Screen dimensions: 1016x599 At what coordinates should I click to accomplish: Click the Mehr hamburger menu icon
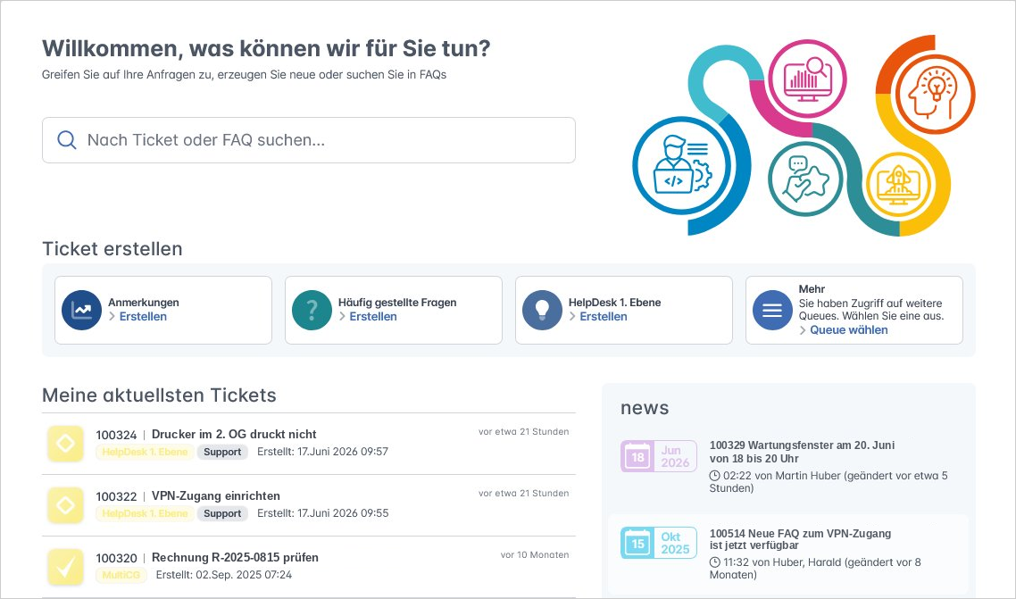coord(771,310)
